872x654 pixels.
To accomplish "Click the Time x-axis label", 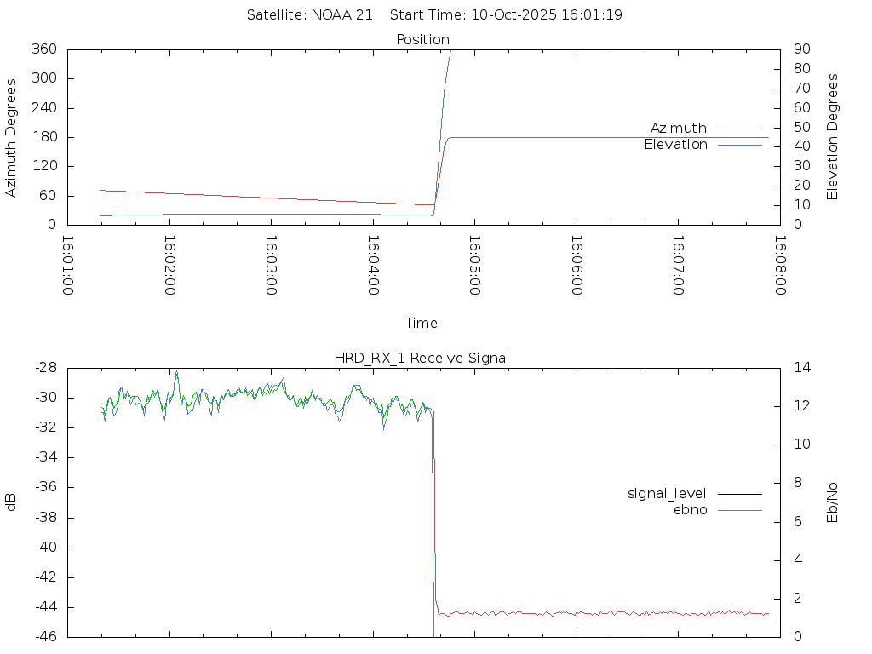I will click(422, 323).
